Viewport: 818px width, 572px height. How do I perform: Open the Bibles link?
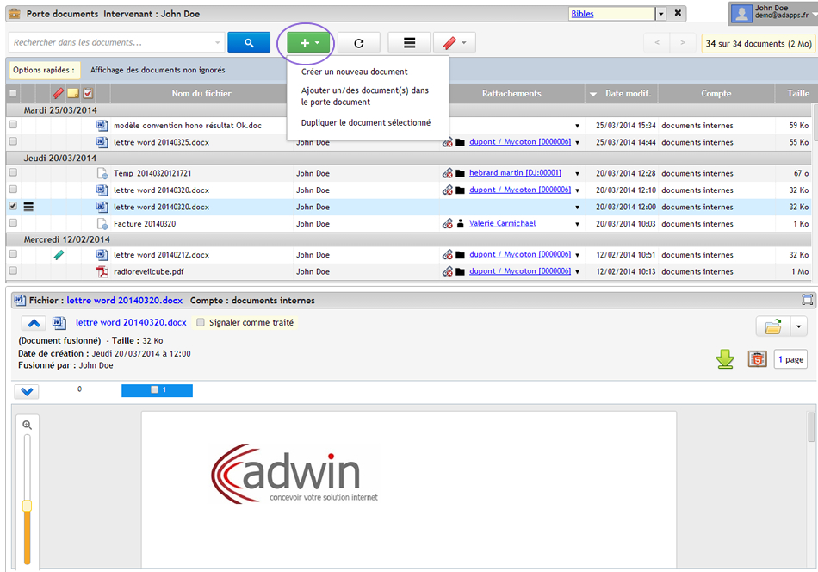pyautogui.click(x=582, y=14)
